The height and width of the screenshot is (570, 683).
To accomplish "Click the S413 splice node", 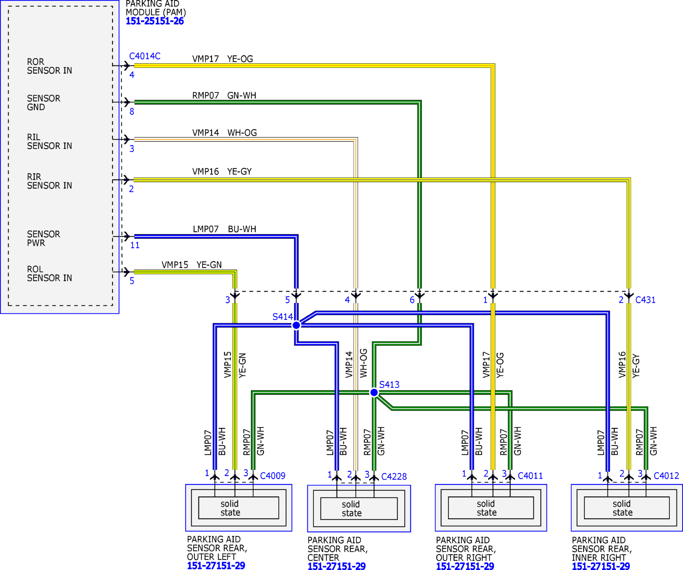I will (x=374, y=392).
